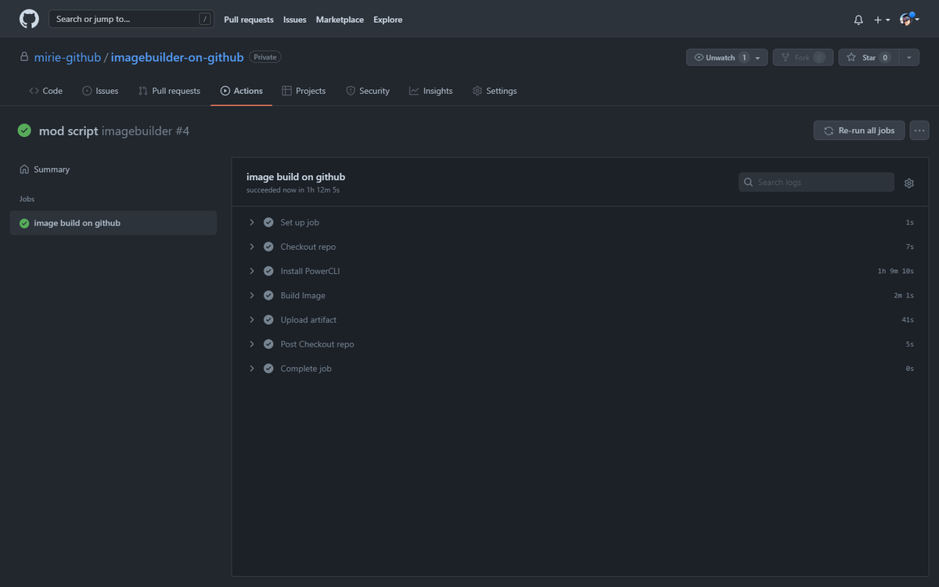Select the image build on github job
This screenshot has height=587, width=939.
pyautogui.click(x=113, y=223)
